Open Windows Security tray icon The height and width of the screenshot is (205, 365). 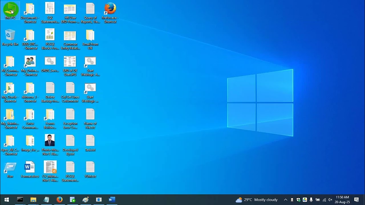298,200
